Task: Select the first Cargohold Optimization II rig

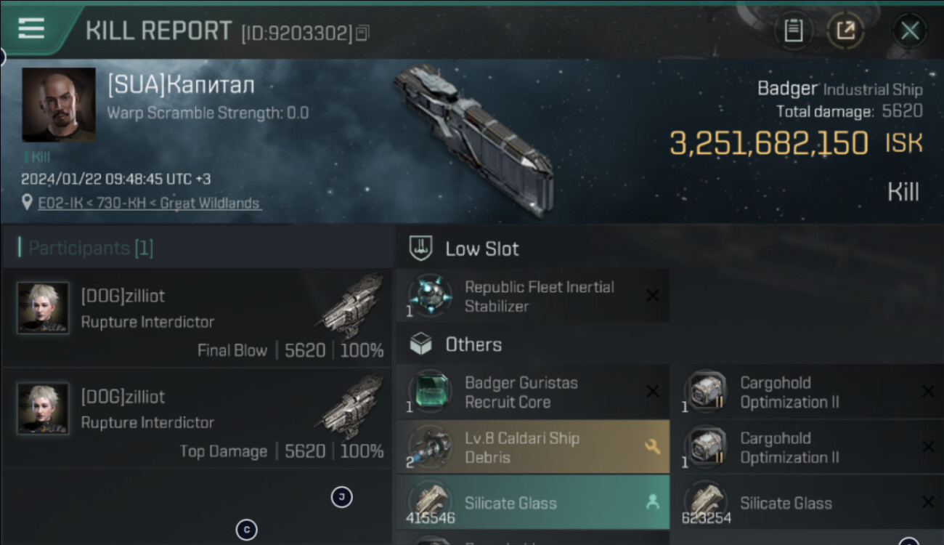Action: click(x=789, y=392)
